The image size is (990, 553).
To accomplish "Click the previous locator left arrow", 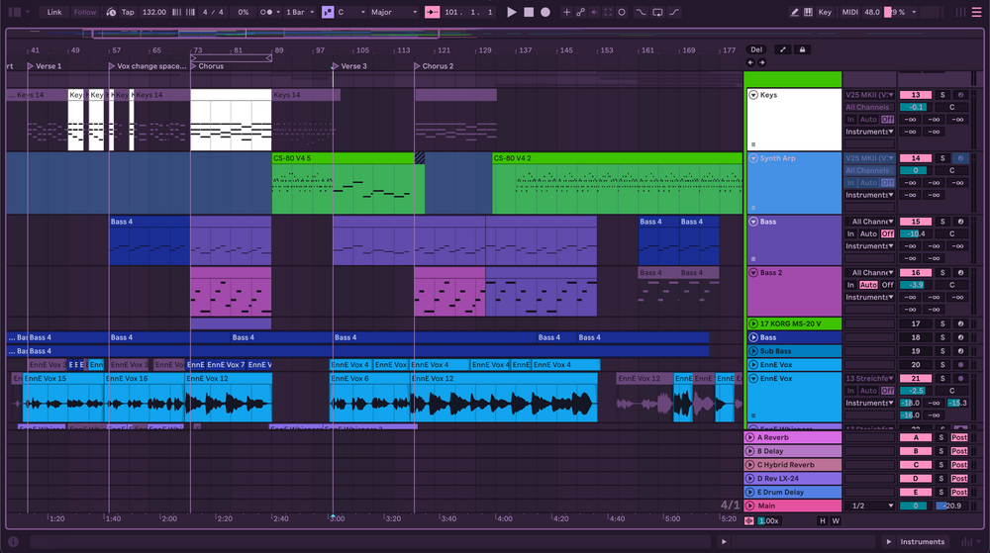I will pyautogui.click(x=750, y=62).
